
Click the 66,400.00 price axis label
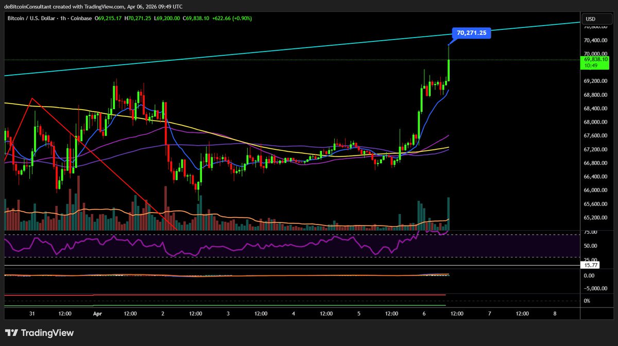coord(595,177)
